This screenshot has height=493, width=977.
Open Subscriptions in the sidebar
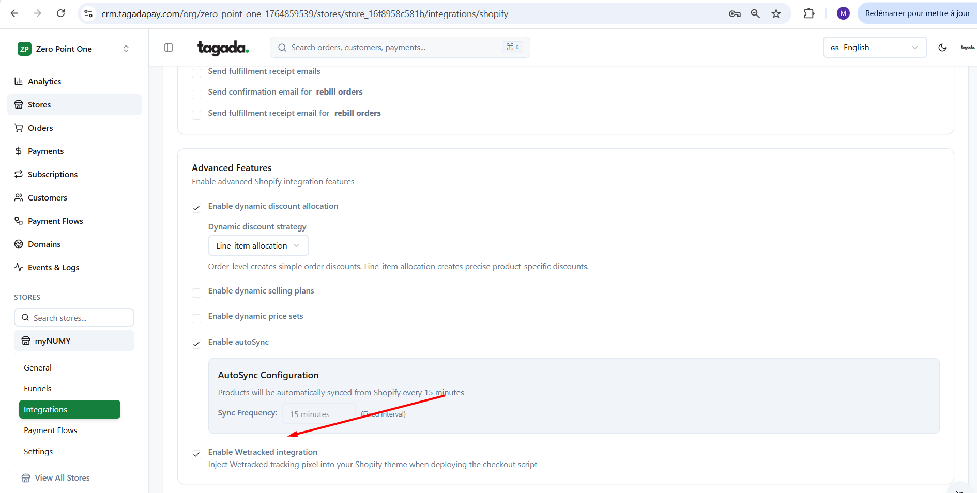click(x=53, y=175)
